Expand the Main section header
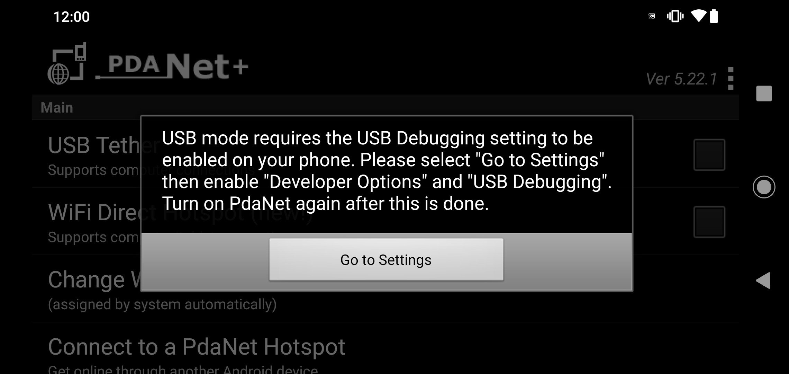The height and width of the screenshot is (374, 789). tap(57, 107)
